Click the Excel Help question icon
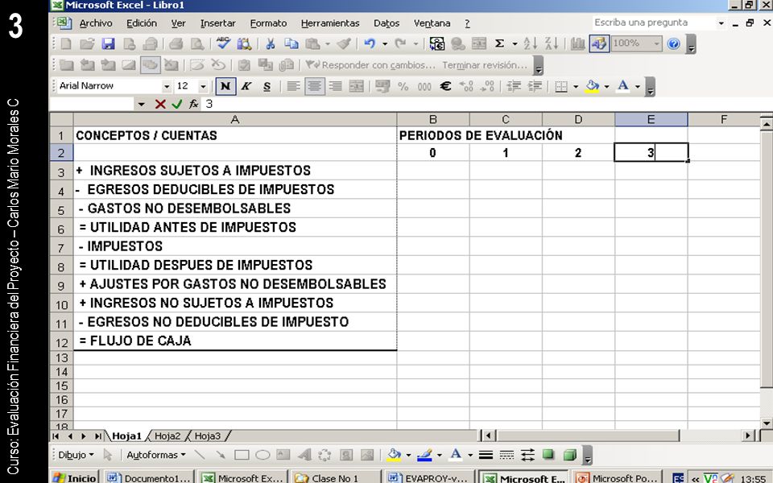The height and width of the screenshot is (483, 773). (673, 43)
